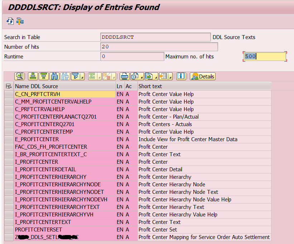The width and height of the screenshot is (294, 244).
Task: Apply the Set Filter icon
Action: point(75,76)
